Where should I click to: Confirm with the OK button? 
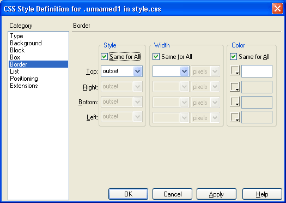click(x=128, y=194)
